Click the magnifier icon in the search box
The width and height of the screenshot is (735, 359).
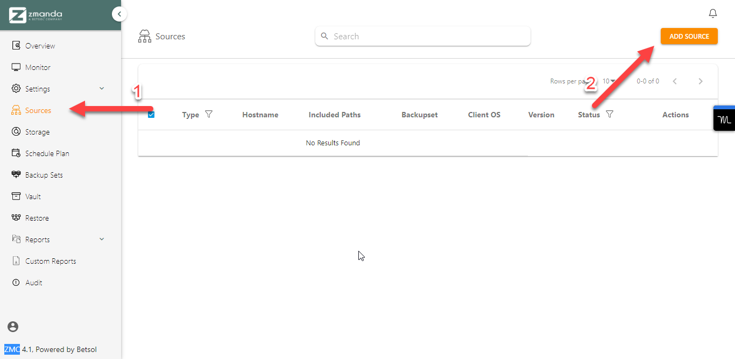click(324, 36)
